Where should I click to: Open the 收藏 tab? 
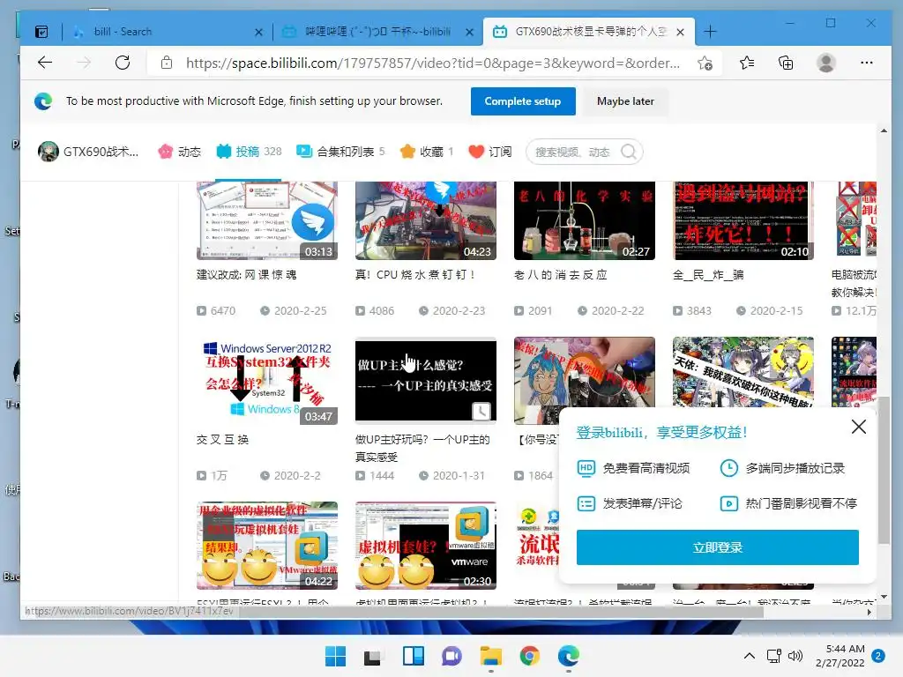click(427, 152)
